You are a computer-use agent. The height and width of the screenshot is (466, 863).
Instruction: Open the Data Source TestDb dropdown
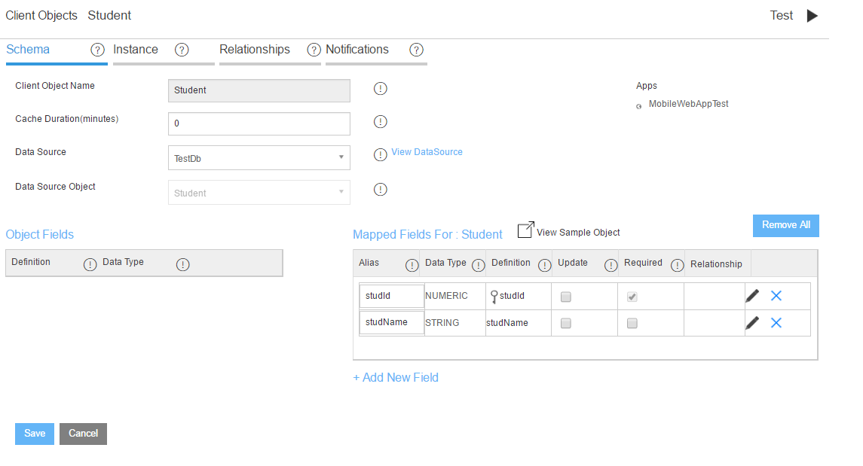pos(259,158)
